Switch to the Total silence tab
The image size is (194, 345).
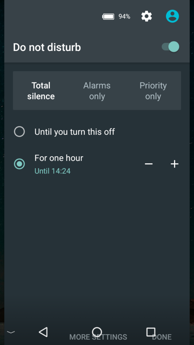point(41,91)
